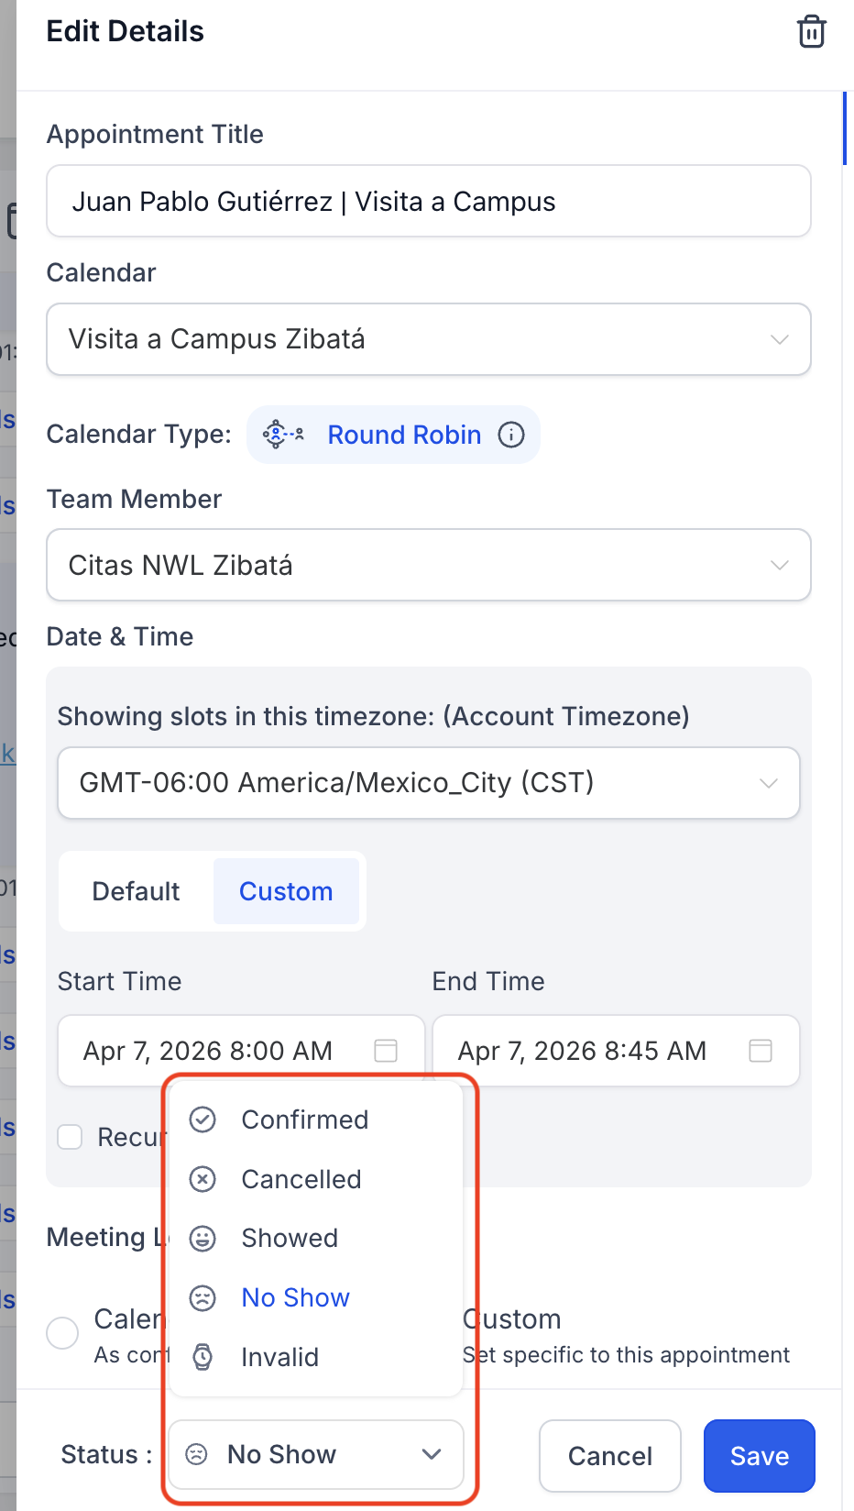
Task: Save the appointment changes
Action: point(760,1456)
